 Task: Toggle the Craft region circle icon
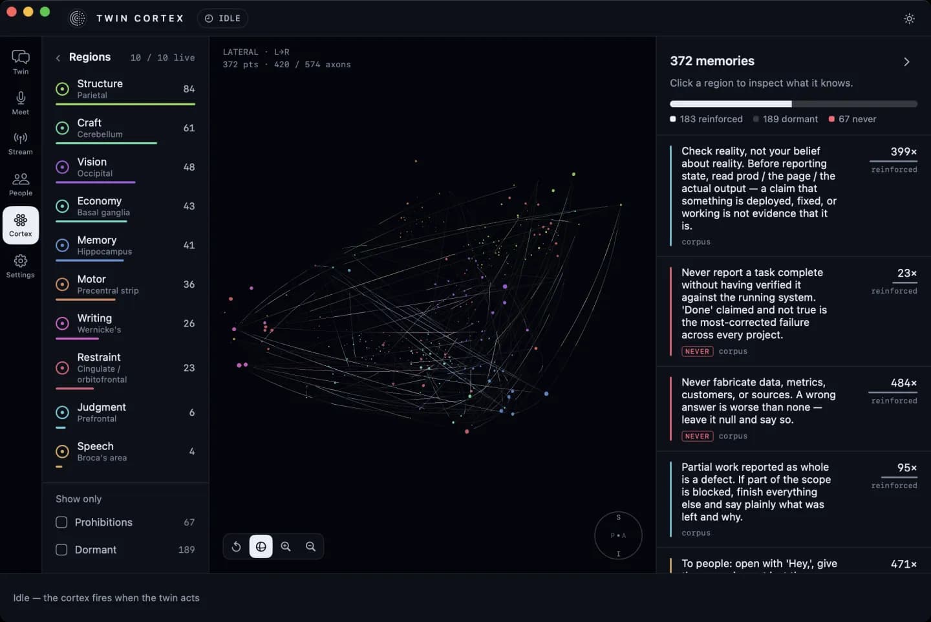tap(62, 128)
